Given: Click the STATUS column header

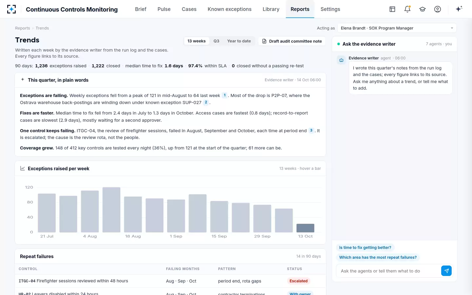Looking at the screenshot, I should pos(294,269).
